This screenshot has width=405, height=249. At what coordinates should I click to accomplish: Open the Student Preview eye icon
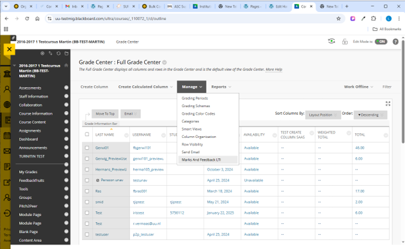[x=331, y=41]
